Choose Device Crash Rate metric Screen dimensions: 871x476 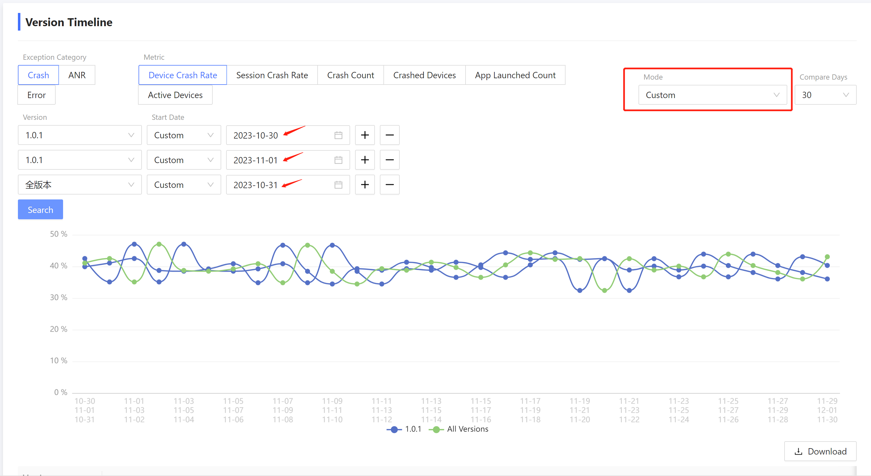tap(183, 75)
